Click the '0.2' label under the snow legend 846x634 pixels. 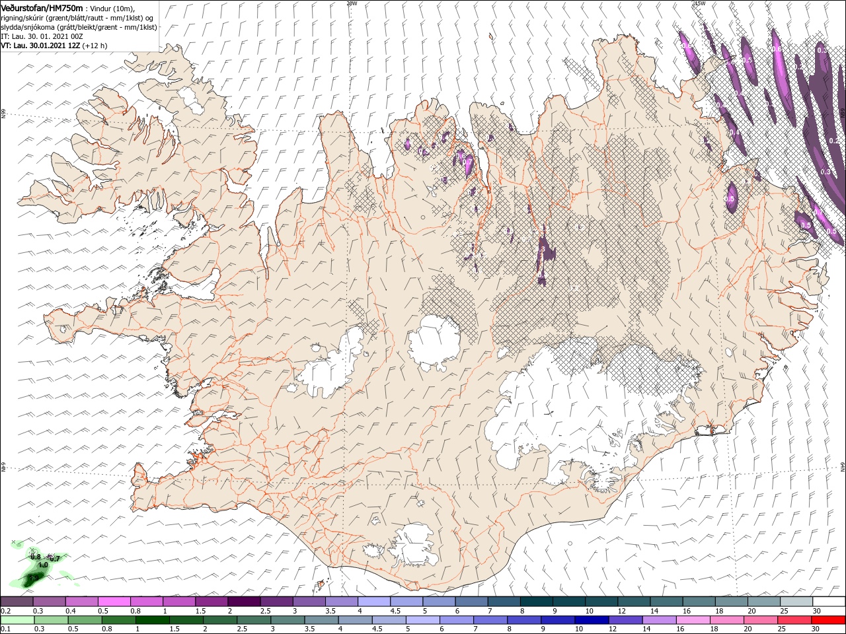pos(5,611)
